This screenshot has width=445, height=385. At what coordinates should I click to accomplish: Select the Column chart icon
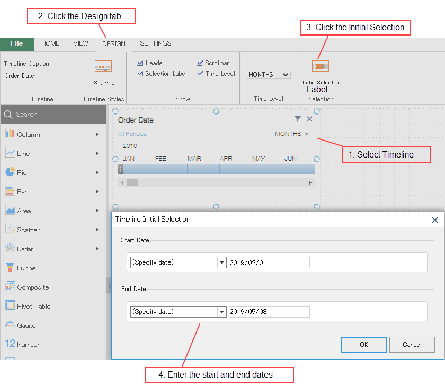pos(10,133)
